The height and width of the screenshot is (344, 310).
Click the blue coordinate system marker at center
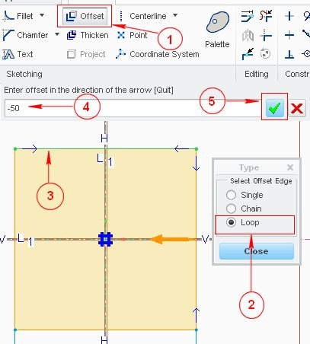coord(105,239)
